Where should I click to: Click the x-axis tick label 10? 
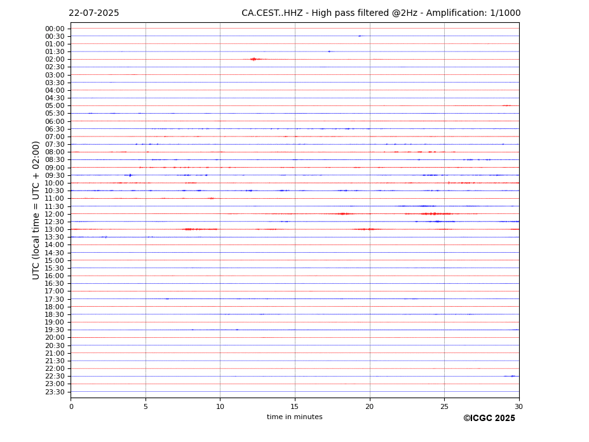coord(220,406)
